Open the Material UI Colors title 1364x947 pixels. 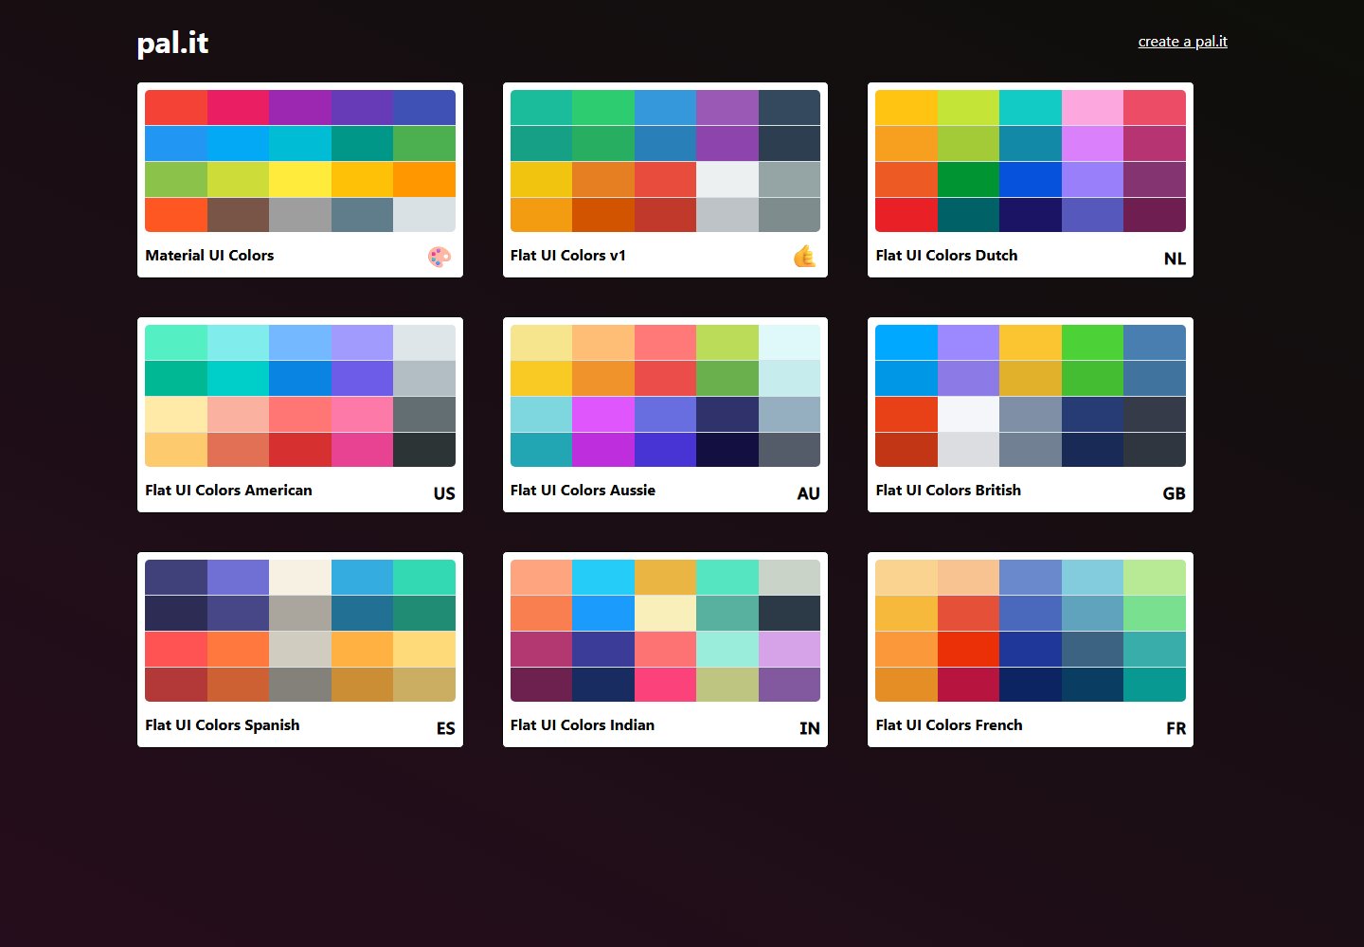click(x=209, y=256)
